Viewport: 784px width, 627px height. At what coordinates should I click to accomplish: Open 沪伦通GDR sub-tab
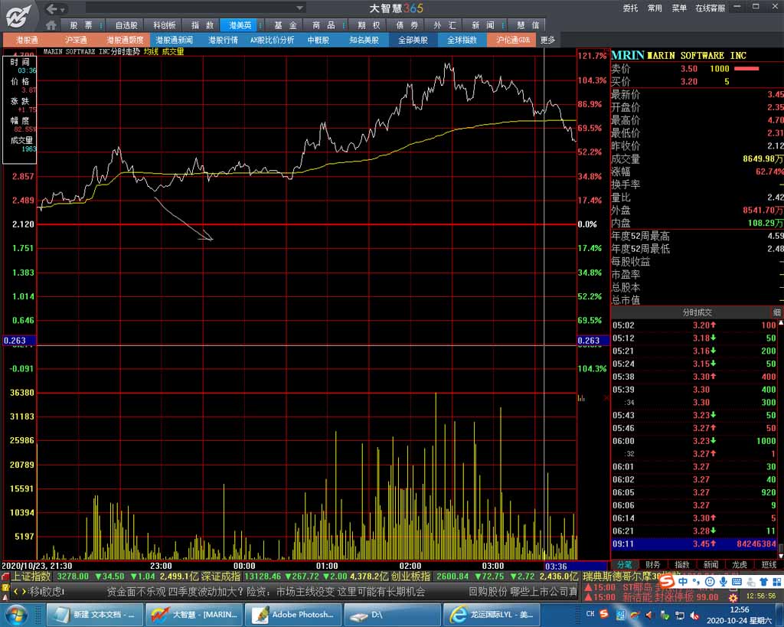click(512, 40)
